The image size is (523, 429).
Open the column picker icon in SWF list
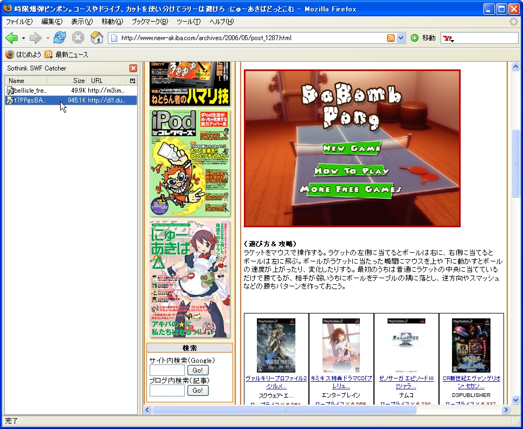(x=132, y=81)
